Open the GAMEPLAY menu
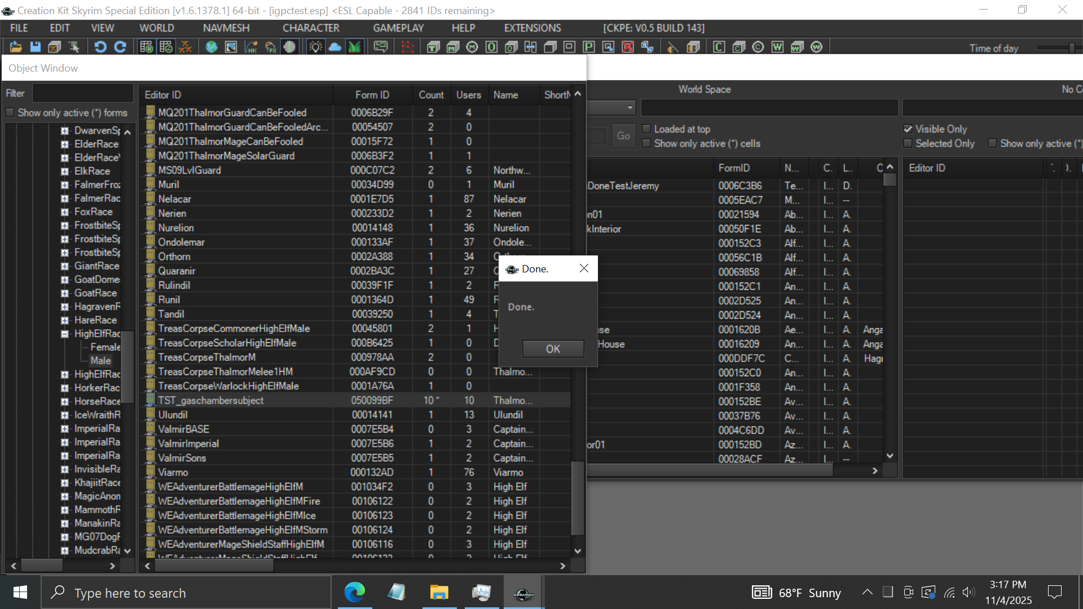The width and height of the screenshot is (1083, 609). pos(398,28)
